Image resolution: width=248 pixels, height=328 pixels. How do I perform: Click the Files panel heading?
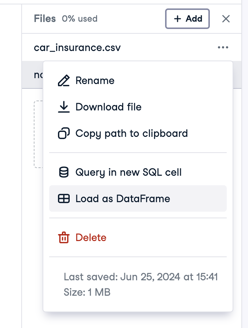click(x=45, y=19)
